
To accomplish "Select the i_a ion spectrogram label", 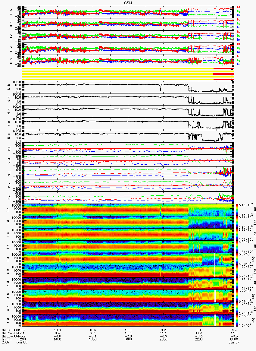I will 8,259.
